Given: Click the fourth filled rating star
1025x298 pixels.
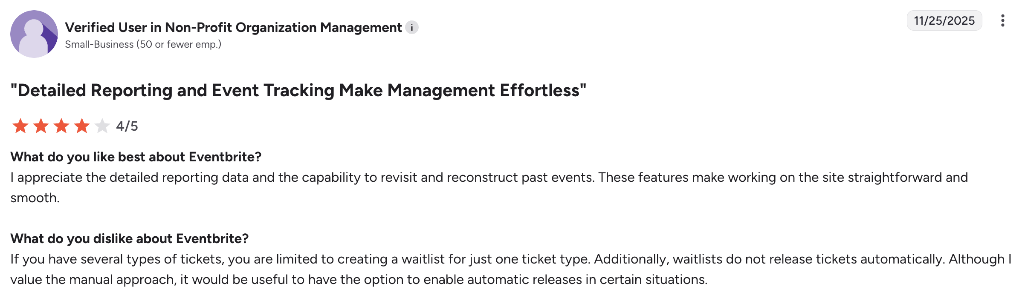Looking at the screenshot, I should click(x=82, y=126).
